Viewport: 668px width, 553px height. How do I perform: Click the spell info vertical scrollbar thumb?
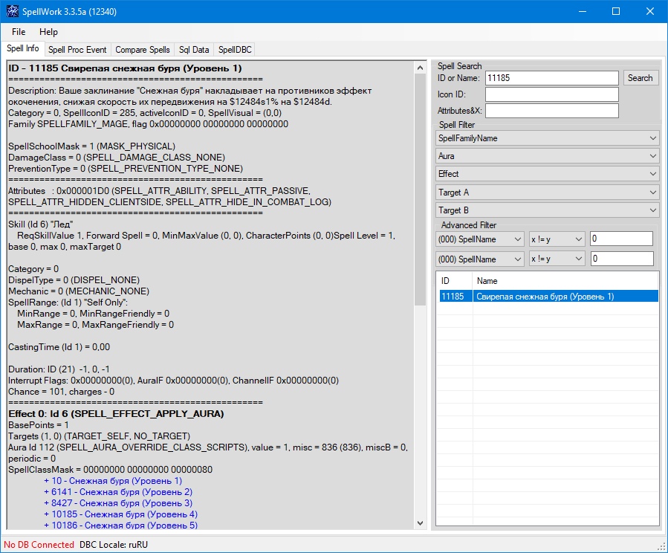point(420,190)
